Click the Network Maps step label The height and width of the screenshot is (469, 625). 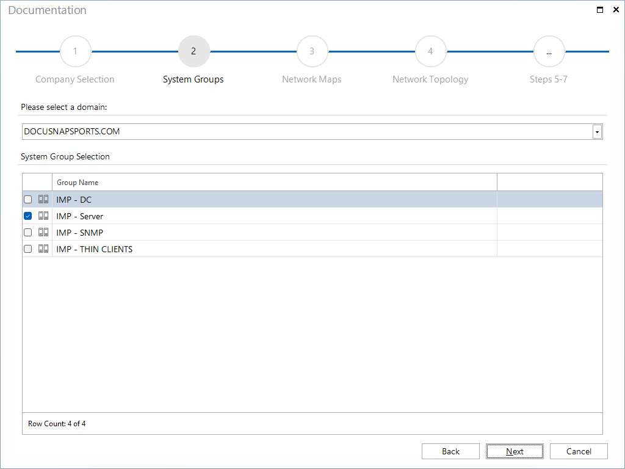(312, 79)
